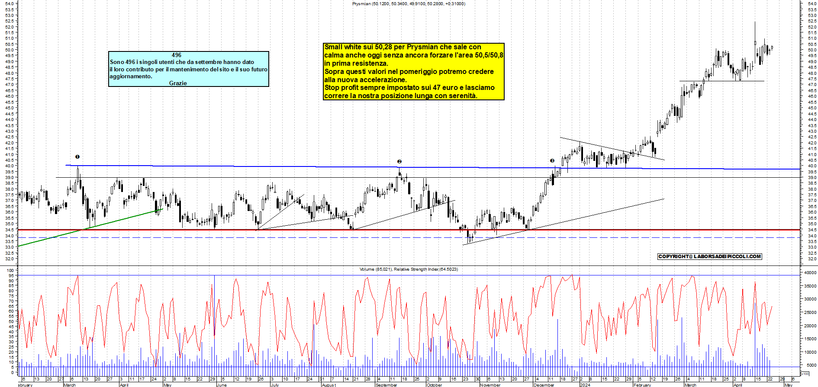Click 'correre la nostra posizione lunga con serenità'
The image size is (818, 387).
click(x=401, y=96)
